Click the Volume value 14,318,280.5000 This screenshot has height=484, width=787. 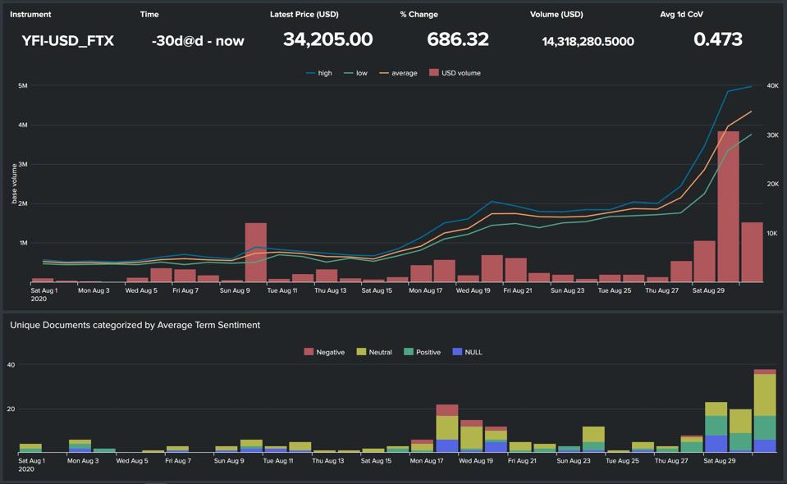(x=588, y=41)
